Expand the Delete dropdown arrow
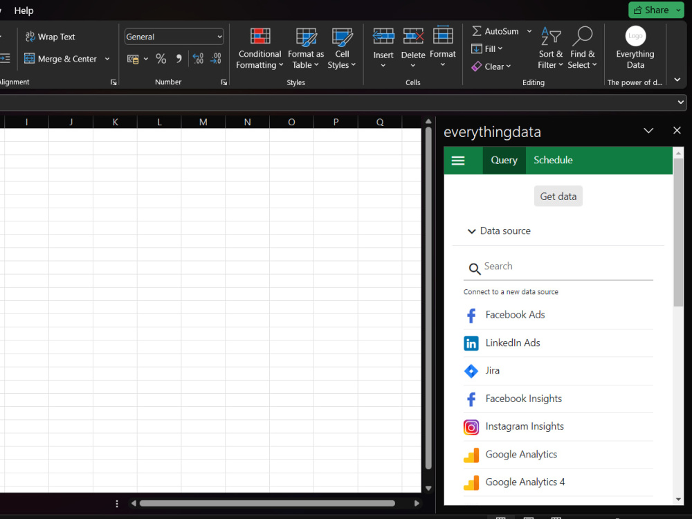692x519 pixels. pos(413,65)
